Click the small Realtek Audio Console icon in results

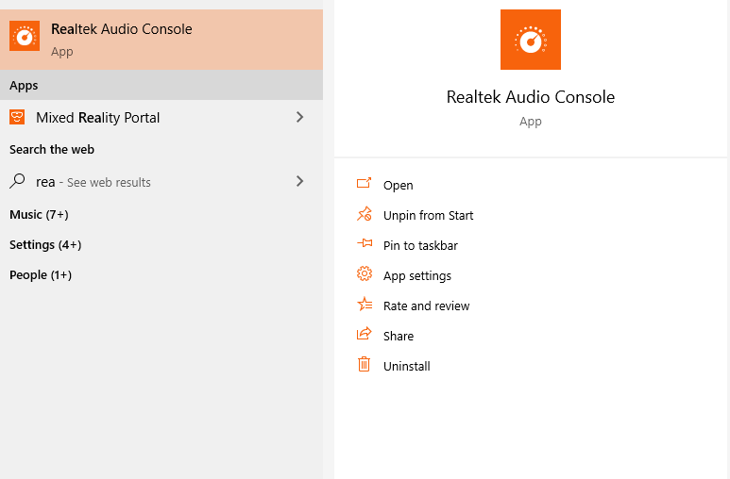point(25,36)
